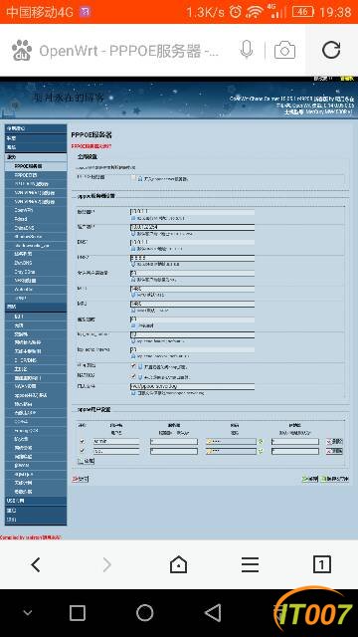The width and height of the screenshot is (358, 637).
Task: Toggle the checkbox above NAT1000 row
Action: pos(133,366)
